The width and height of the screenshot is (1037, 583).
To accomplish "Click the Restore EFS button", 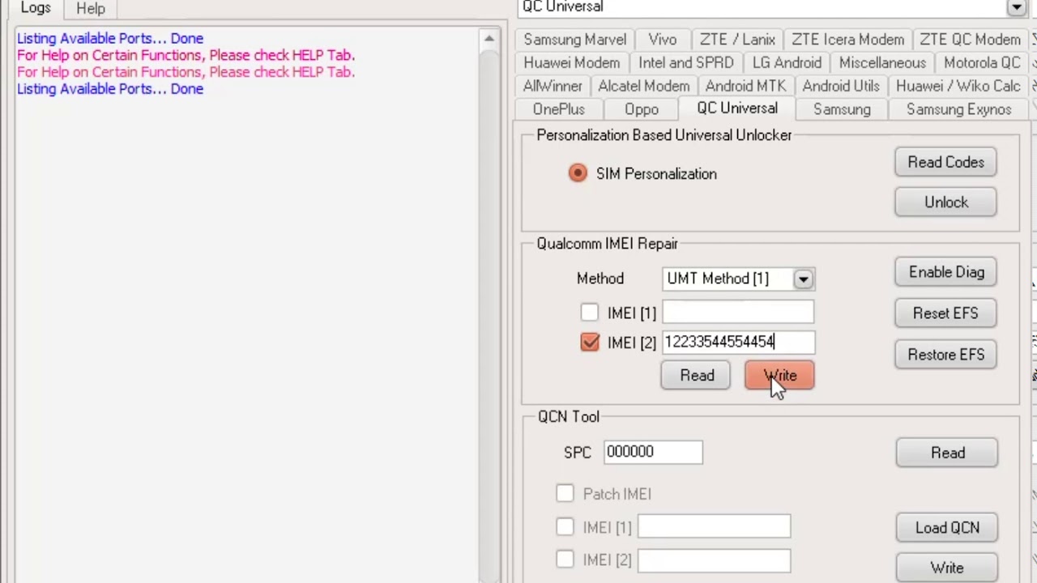I will point(945,355).
